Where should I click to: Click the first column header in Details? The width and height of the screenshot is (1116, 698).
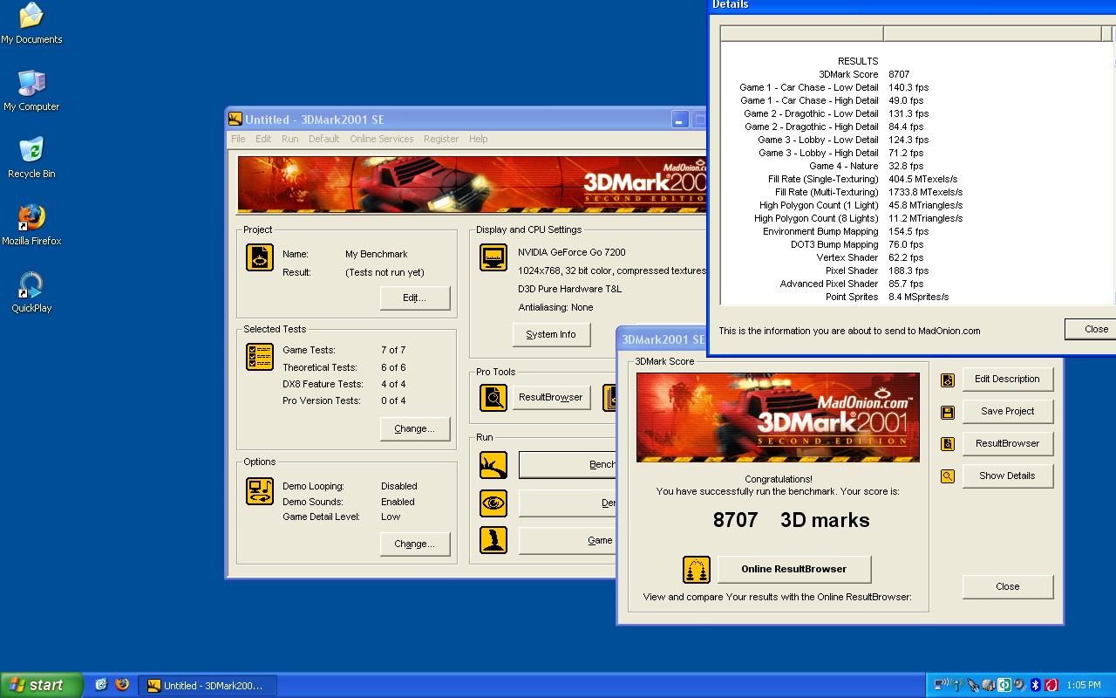(802, 34)
